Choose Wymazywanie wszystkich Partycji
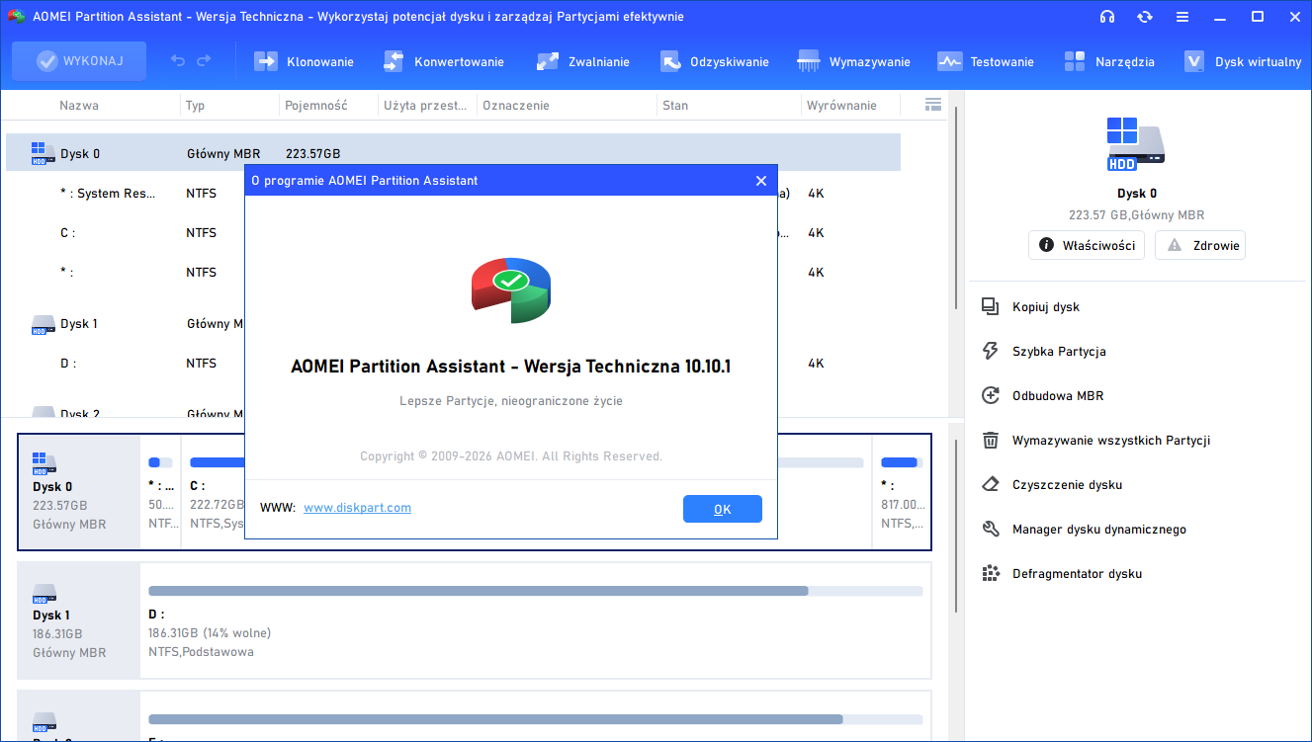Screen dimensions: 1312x742 pos(1111,441)
